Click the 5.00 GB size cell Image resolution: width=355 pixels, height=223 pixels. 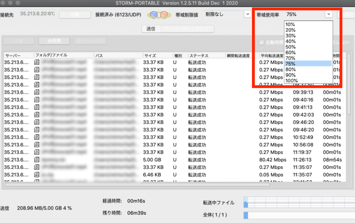click(x=152, y=160)
